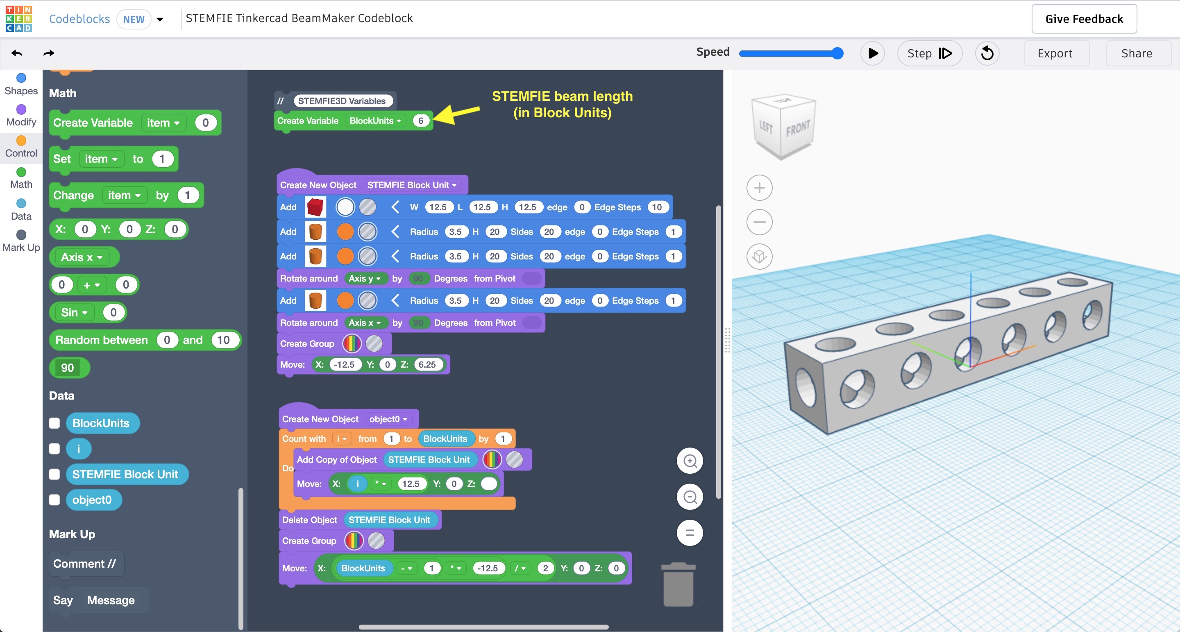Click Random between block
The image size is (1180, 632).
(x=145, y=340)
